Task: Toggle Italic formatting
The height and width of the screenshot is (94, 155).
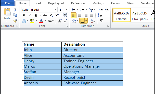Action: pos(30,15)
